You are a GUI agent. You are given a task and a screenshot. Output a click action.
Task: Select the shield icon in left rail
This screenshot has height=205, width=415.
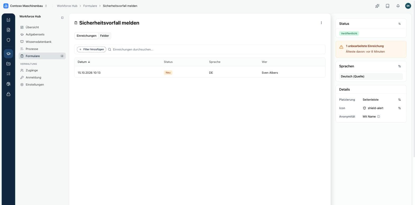8,40
